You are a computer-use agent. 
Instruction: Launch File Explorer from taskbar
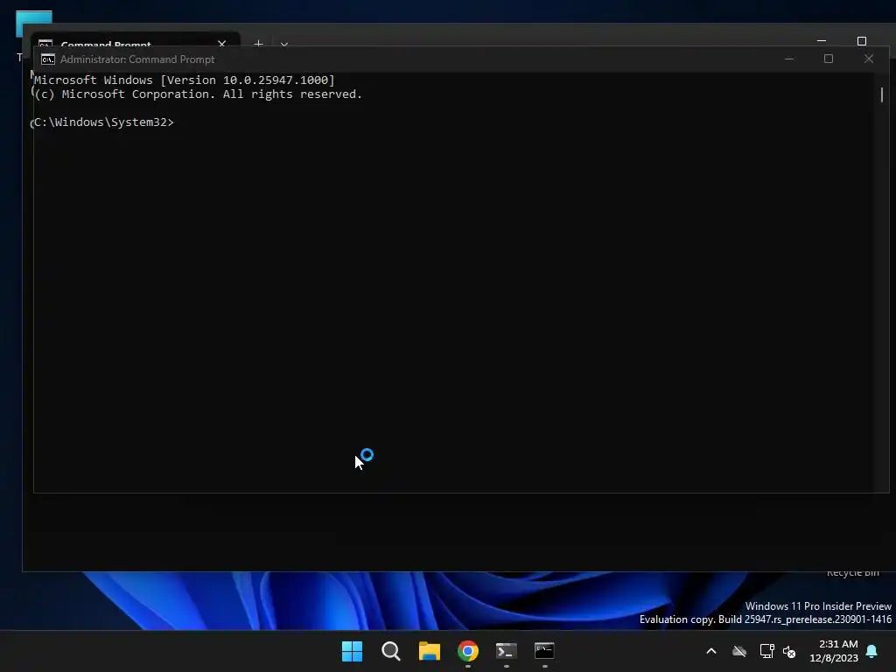[x=429, y=651]
